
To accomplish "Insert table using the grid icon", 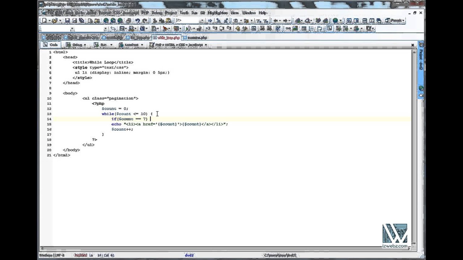I will [304, 29].
